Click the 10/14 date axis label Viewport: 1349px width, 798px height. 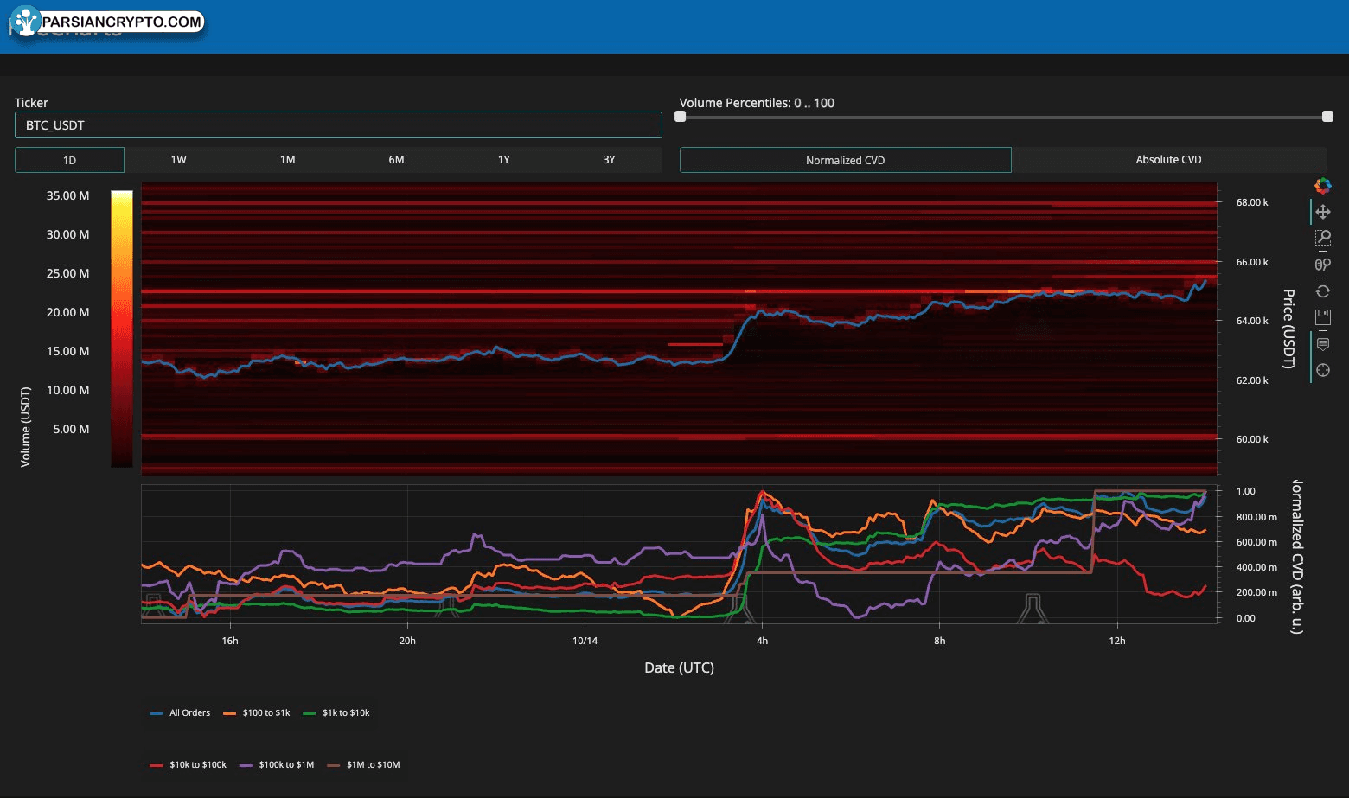[585, 641]
